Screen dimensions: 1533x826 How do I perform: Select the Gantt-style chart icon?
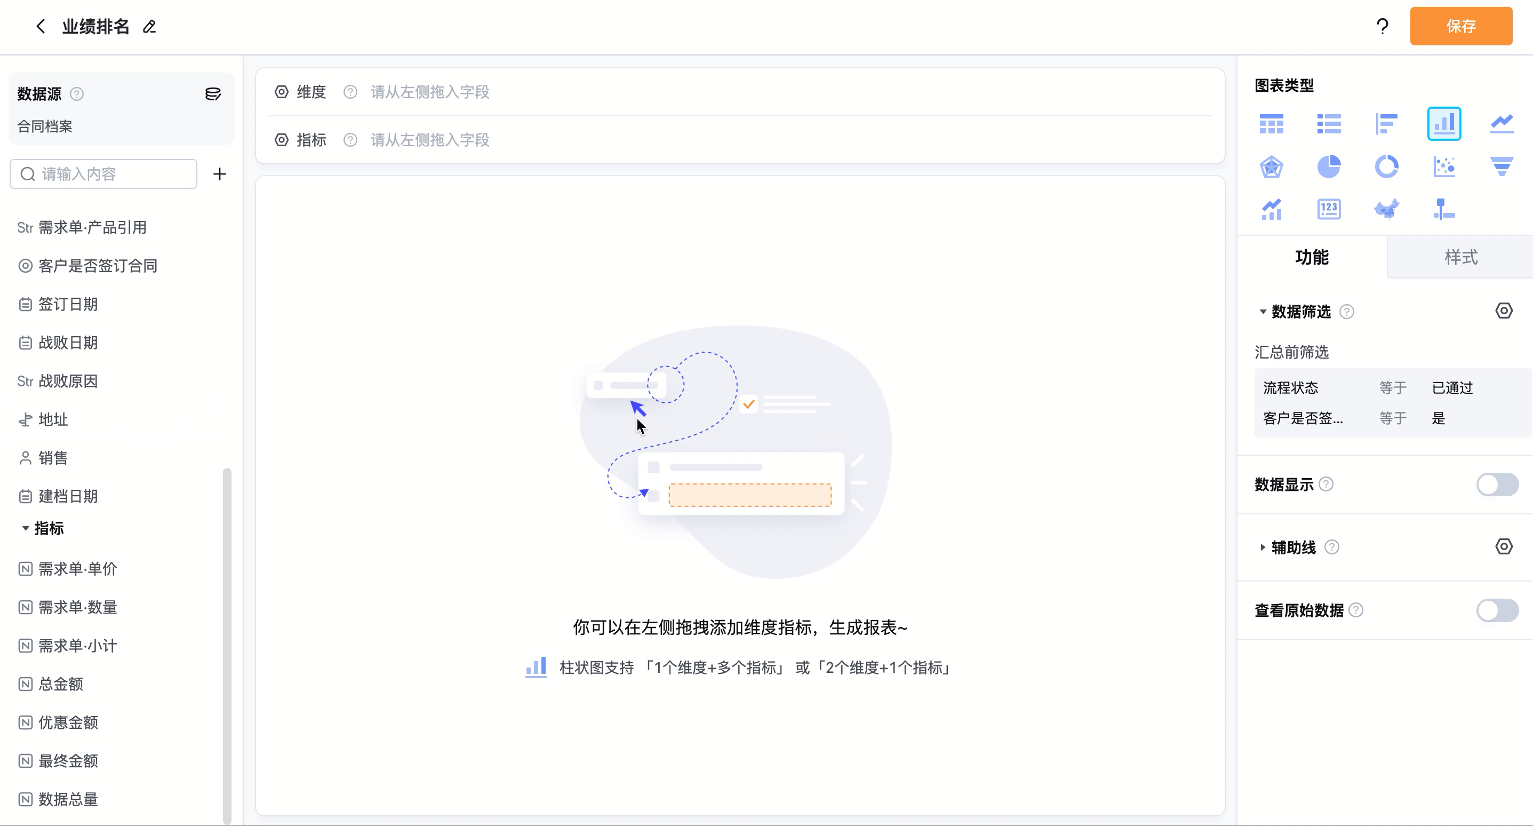point(1444,210)
